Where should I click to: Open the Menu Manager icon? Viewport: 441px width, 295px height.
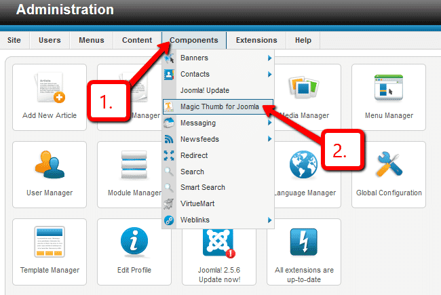click(389, 87)
